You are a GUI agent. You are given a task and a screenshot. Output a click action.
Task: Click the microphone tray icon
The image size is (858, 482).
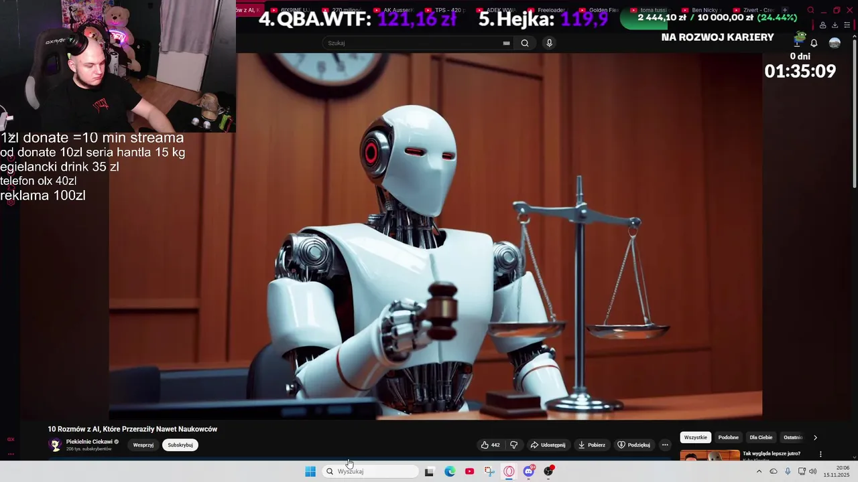coord(788,471)
